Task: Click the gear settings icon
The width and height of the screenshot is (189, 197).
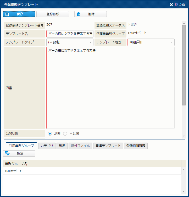Action: (7, 153)
